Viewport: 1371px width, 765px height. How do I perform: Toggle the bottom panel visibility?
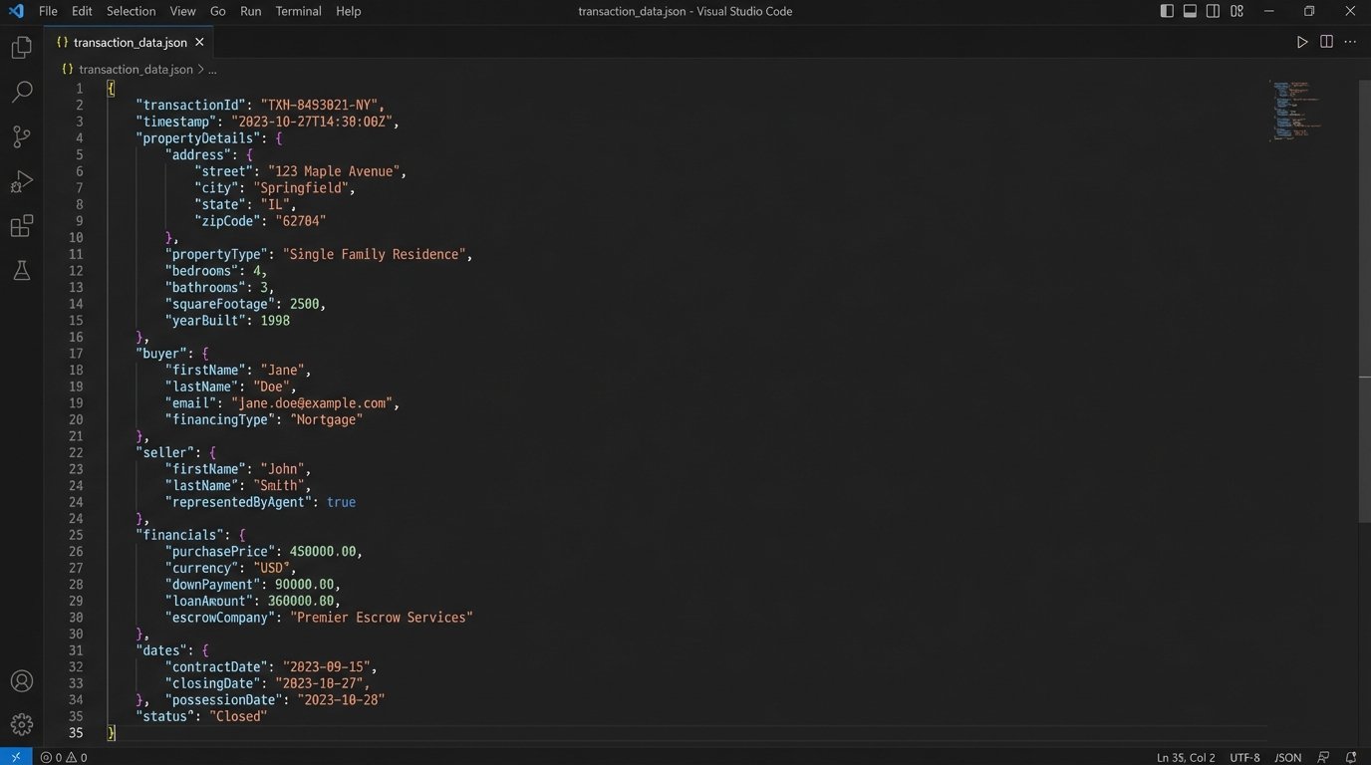pyautogui.click(x=1190, y=11)
